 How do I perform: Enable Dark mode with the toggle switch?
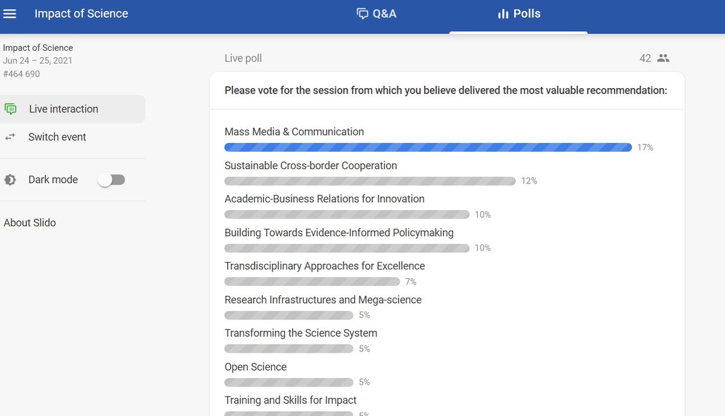[x=111, y=179]
